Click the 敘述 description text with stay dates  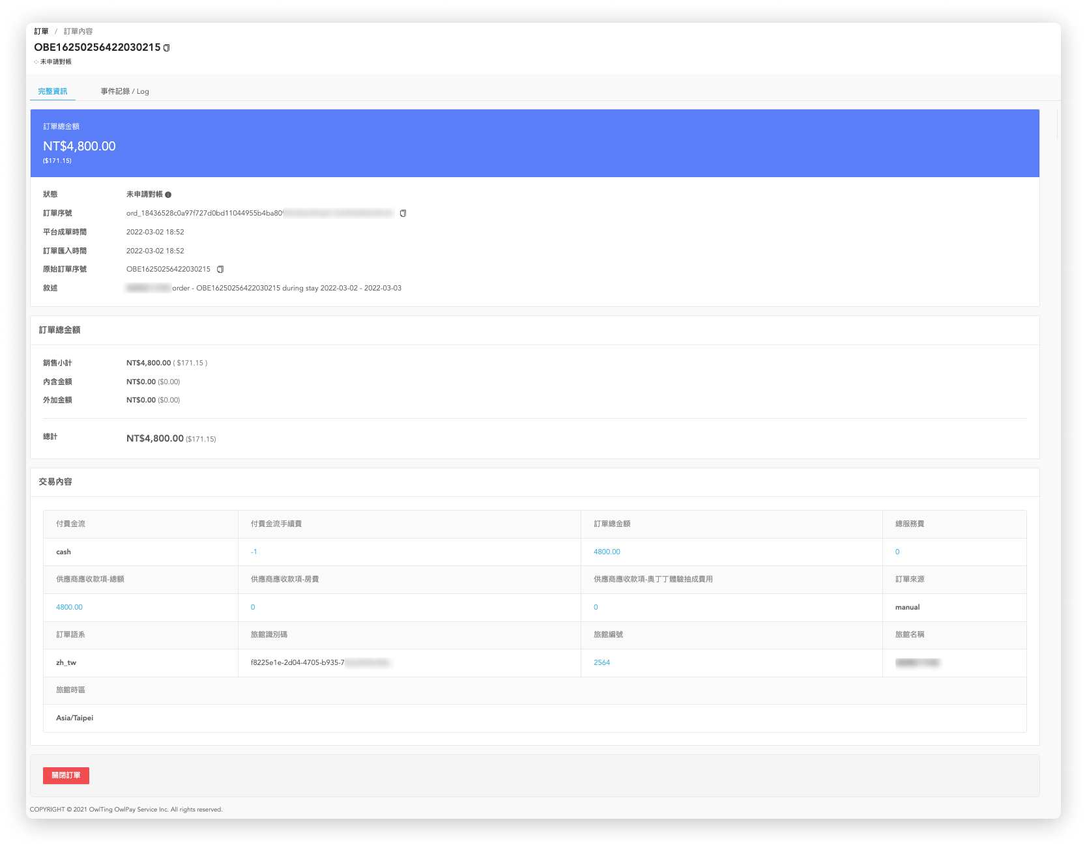[264, 288]
